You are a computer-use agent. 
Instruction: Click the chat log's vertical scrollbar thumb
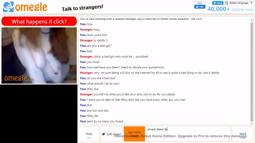(x=252, y=72)
